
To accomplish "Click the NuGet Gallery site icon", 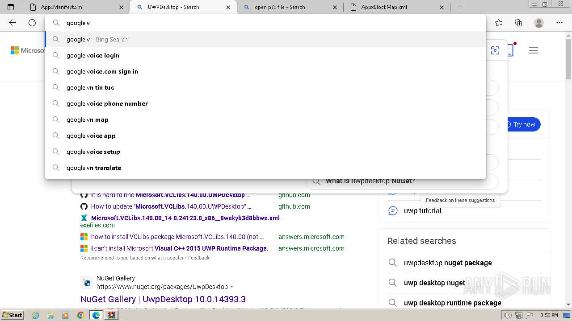I will 87,283.
